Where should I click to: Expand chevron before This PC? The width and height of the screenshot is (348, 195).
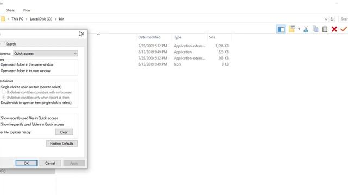(8, 19)
